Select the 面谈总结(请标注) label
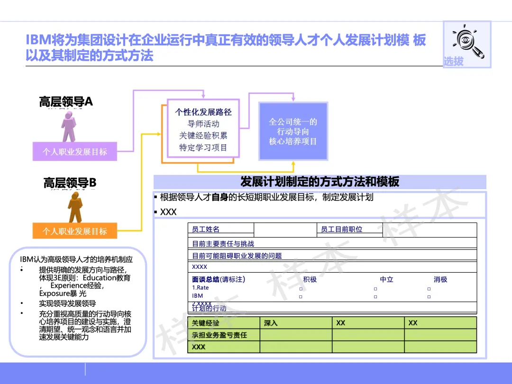Viewport: 512px width, 384px height. coord(219,279)
